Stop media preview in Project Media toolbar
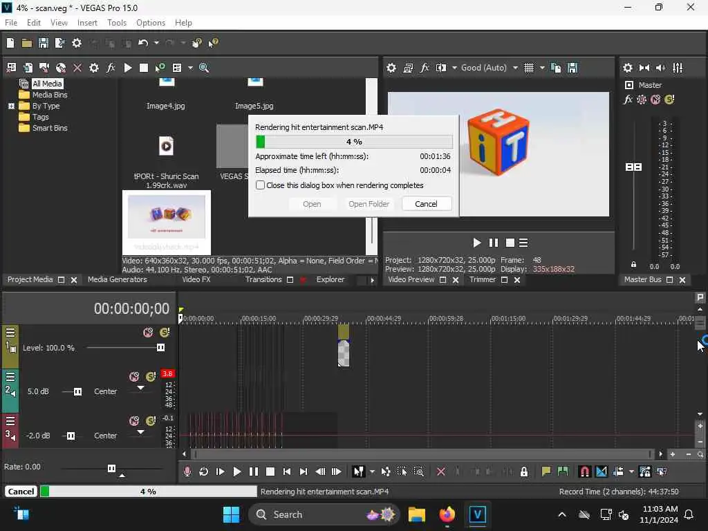Image resolution: width=708 pixels, height=531 pixels. 144,68
